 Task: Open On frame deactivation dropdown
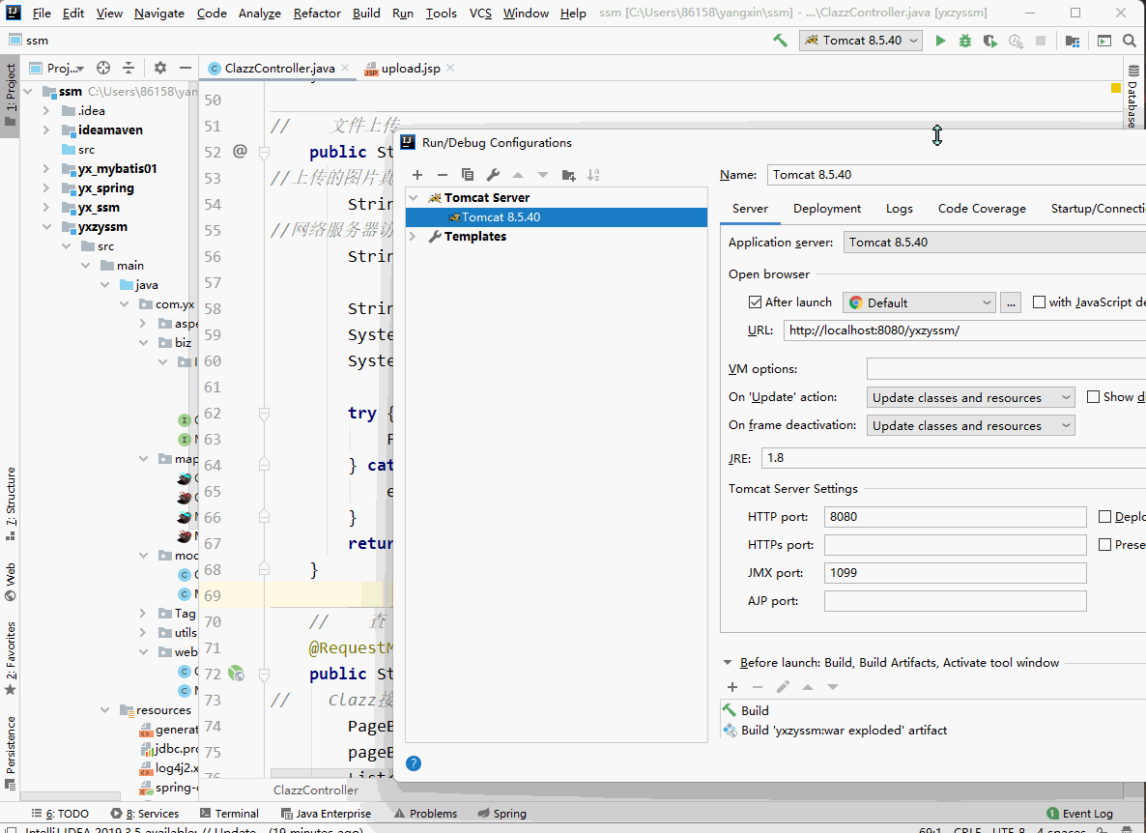click(x=970, y=425)
